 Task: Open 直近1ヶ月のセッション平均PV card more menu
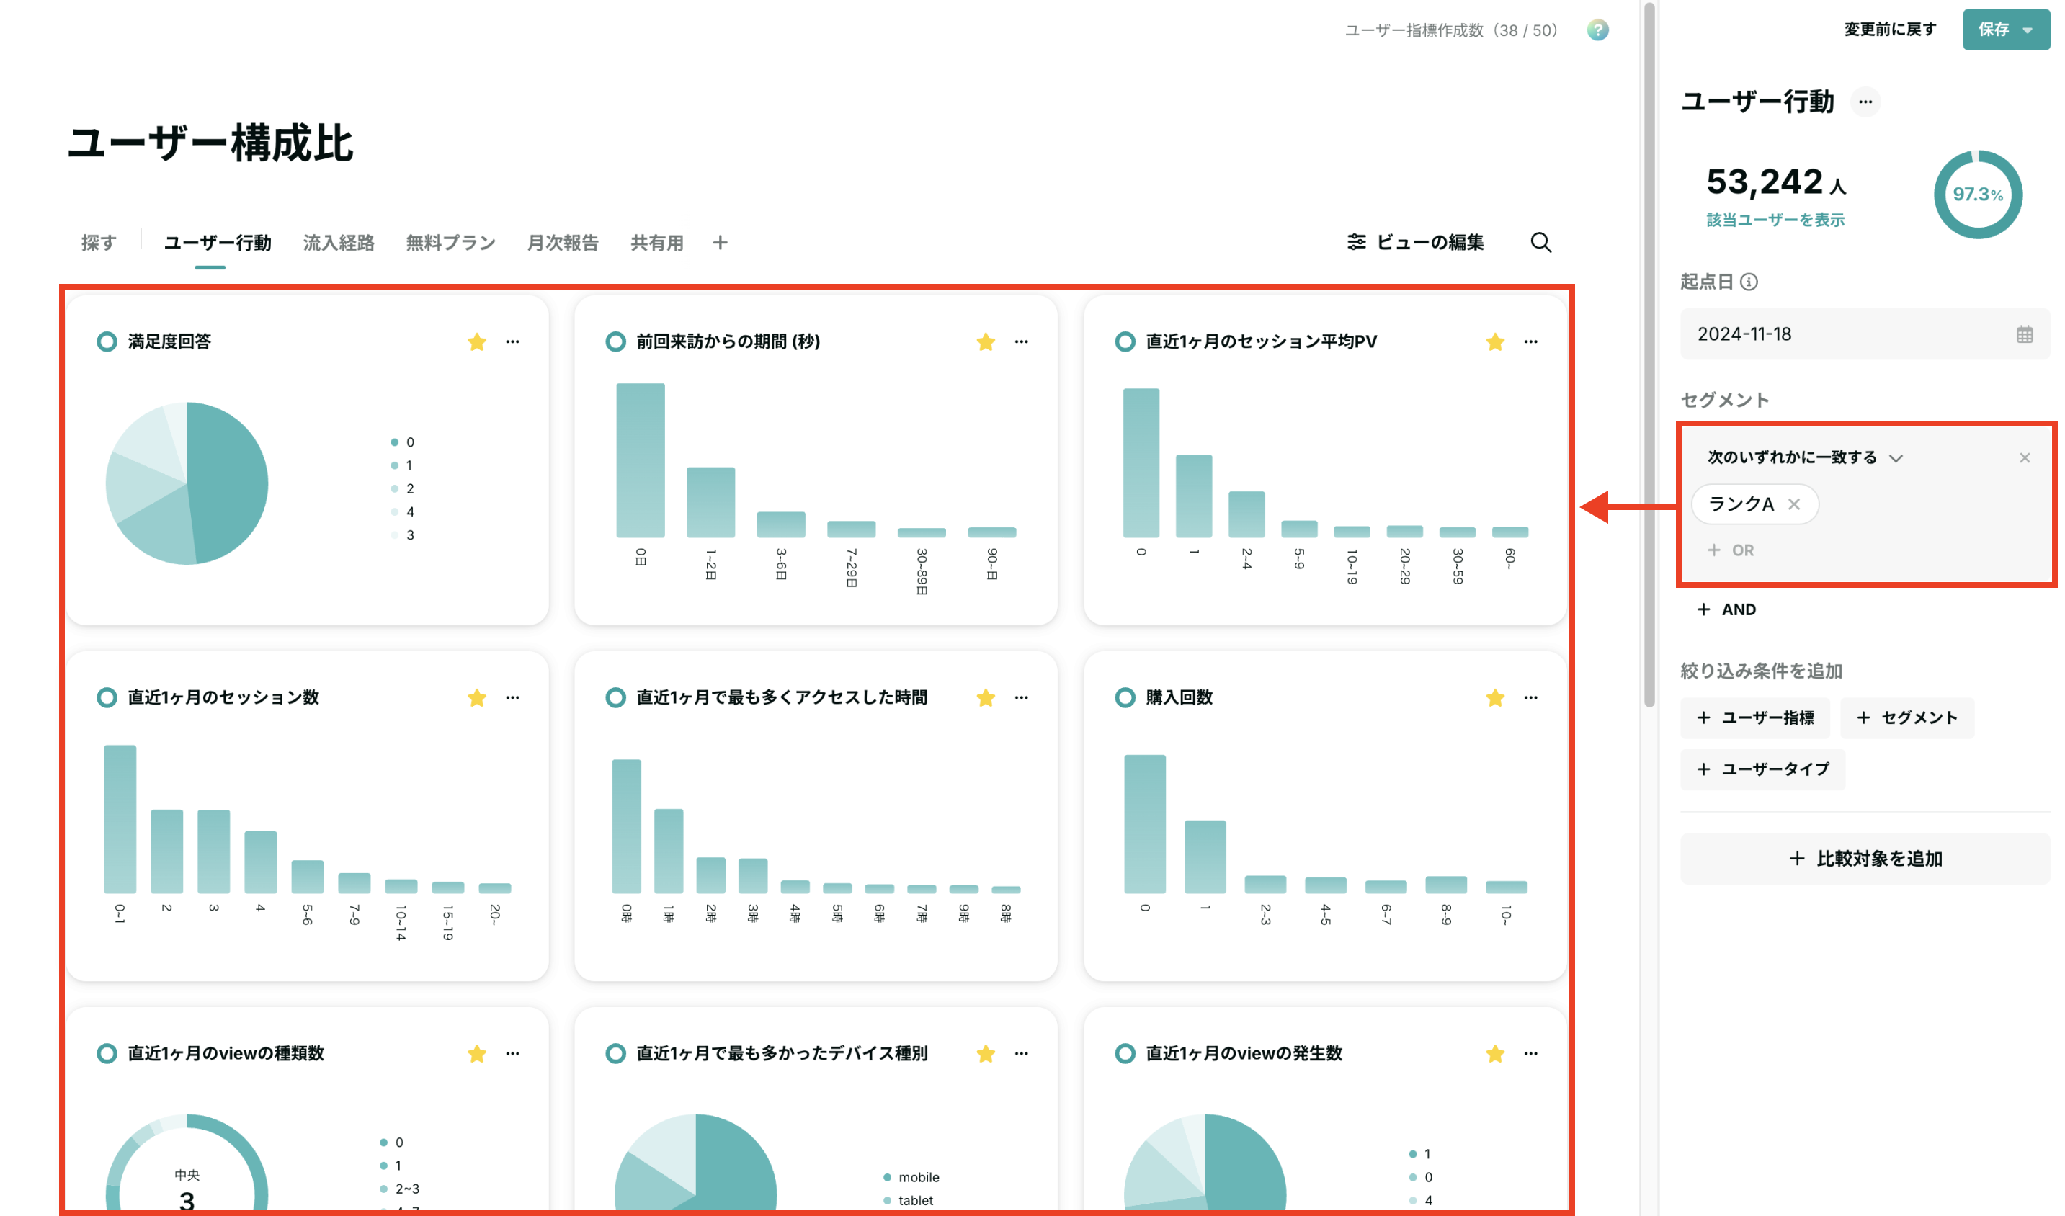click(1530, 341)
